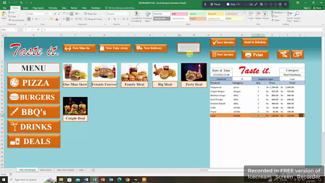Open Format as Table menu
Viewport: 325px width, 183px height.
tap(148, 17)
